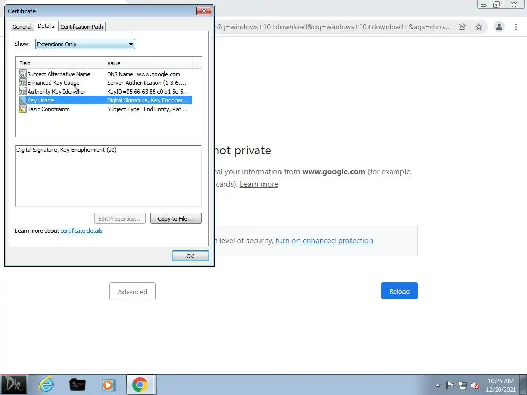The height and width of the screenshot is (395, 527).
Task: Click the Advanced button in Chrome
Action: (132, 292)
